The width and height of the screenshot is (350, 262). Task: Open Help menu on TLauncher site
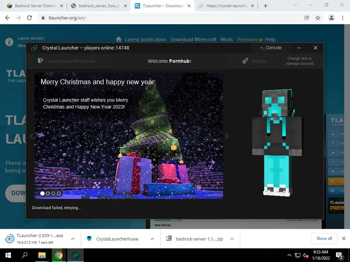pos(270,40)
